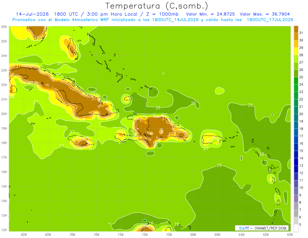Viewport: 308px width, 238px height.
Task: Click the contour label '30' over western Cuba
Action: 12,74
